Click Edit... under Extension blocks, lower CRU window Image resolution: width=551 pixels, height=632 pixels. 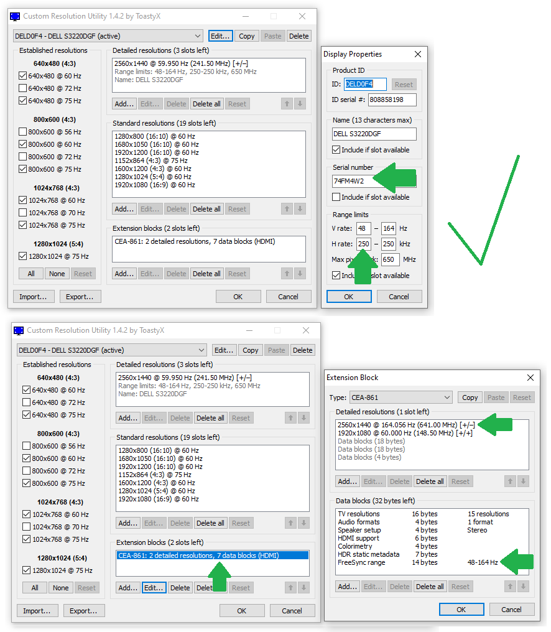click(154, 588)
